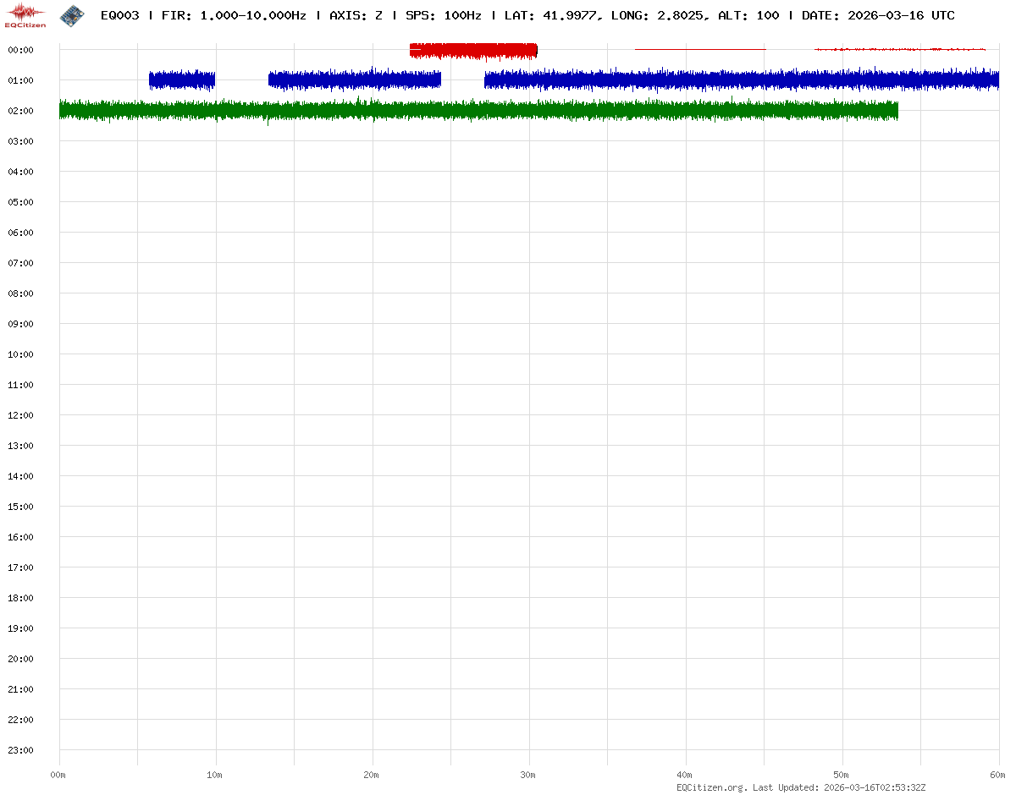Click the thin red flat line near 40m
1016x795 pixels.
[700, 49]
